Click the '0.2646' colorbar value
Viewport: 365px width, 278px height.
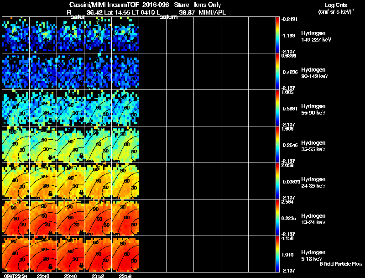coord(290,145)
